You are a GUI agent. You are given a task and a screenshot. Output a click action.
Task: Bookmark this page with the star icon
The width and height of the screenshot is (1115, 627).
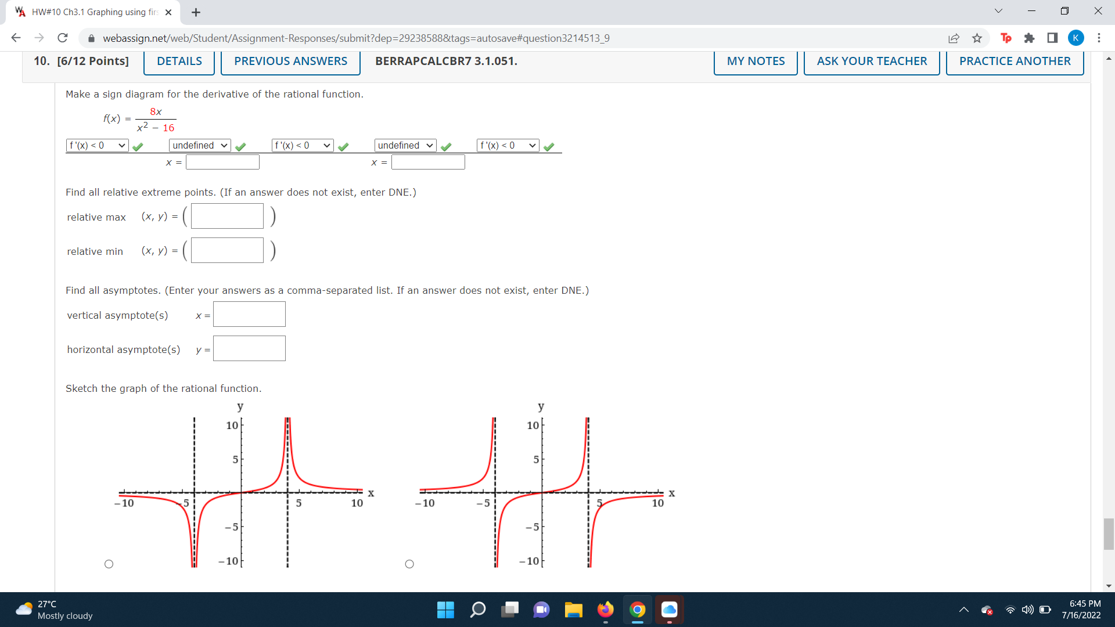point(977,38)
